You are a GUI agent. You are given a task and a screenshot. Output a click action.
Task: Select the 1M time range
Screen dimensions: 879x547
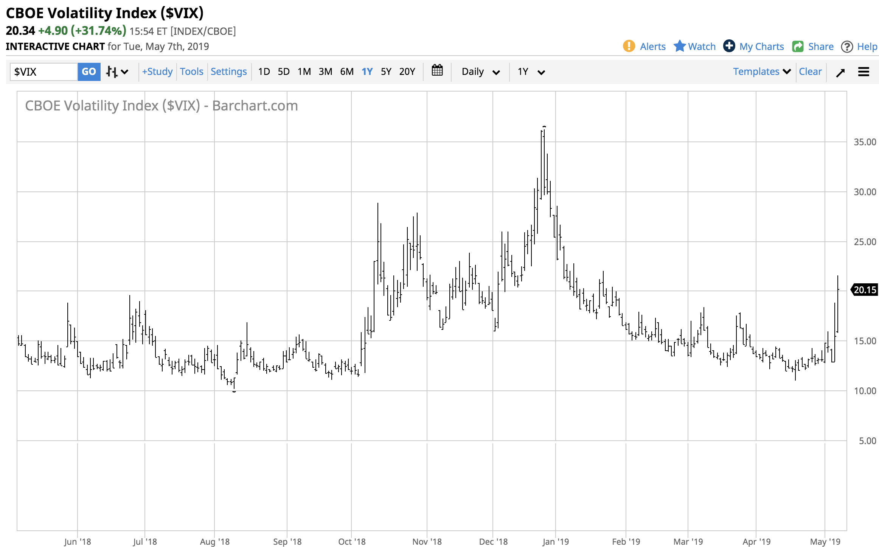[304, 71]
